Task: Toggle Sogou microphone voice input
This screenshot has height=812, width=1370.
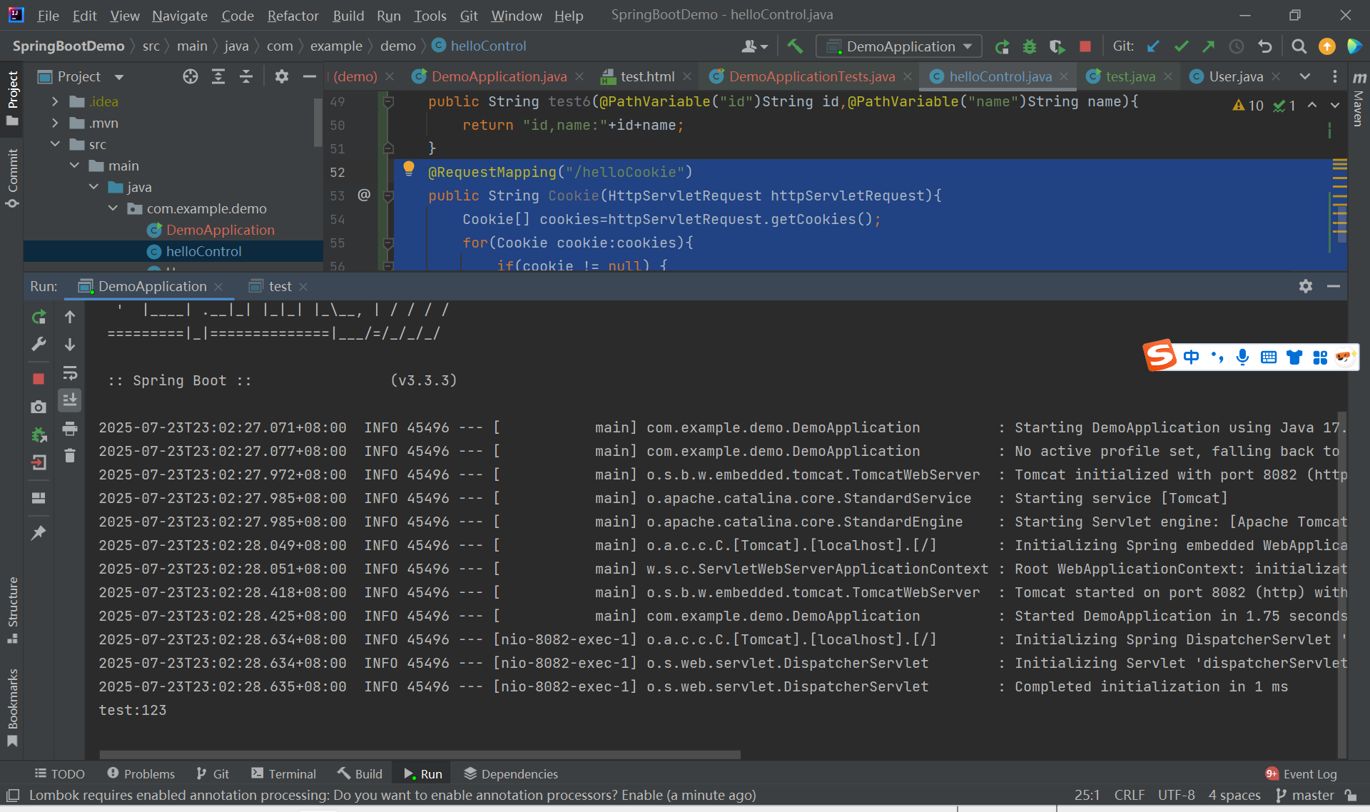Action: pos(1242,357)
